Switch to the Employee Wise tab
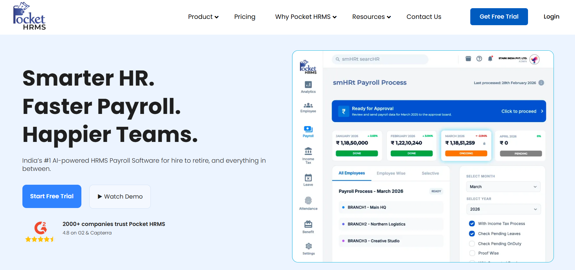Screen dimensions: 575x270 [x=391, y=173]
